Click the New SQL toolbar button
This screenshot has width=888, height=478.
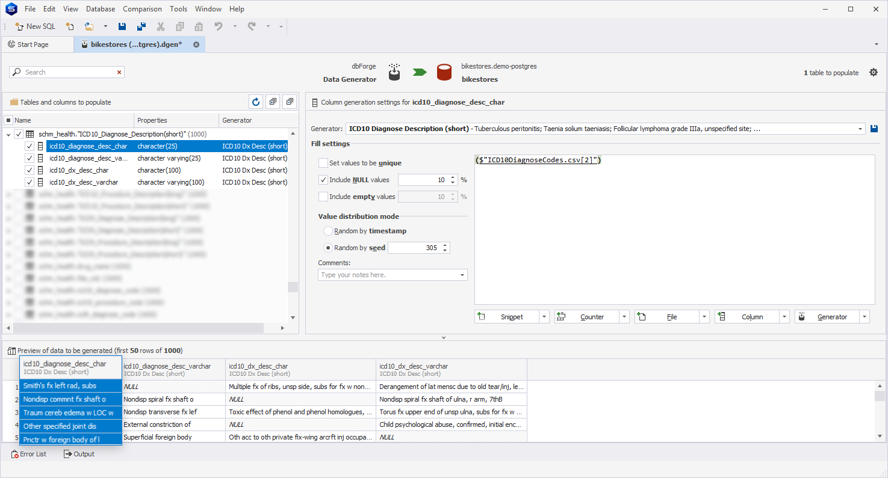pyautogui.click(x=36, y=26)
